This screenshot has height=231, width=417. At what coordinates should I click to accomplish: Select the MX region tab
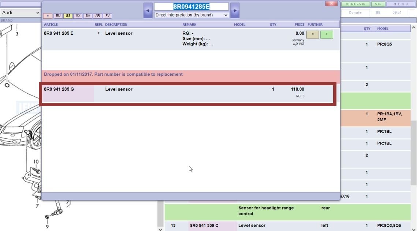[x=78, y=16]
